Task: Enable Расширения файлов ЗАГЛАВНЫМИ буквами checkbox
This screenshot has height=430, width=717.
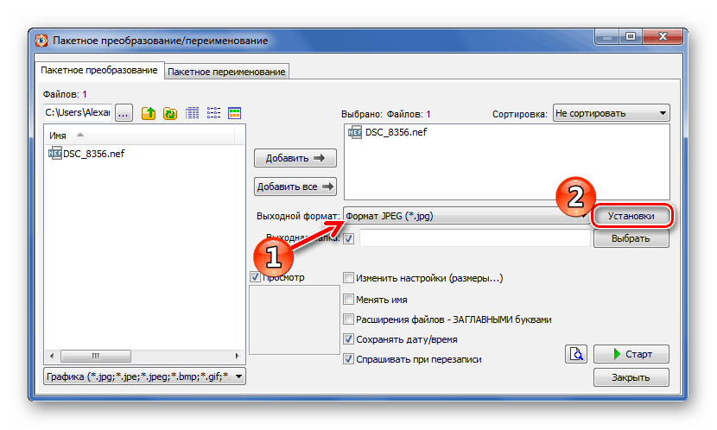Action: point(348,319)
